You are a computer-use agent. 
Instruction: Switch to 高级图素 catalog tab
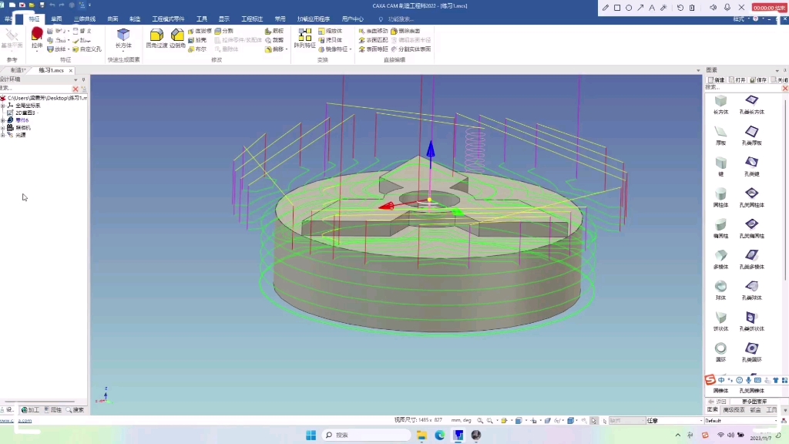click(734, 410)
